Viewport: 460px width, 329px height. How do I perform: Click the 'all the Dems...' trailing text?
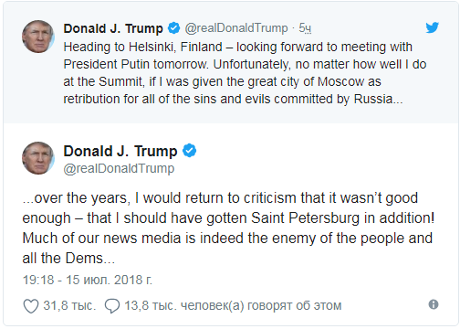click(x=68, y=259)
